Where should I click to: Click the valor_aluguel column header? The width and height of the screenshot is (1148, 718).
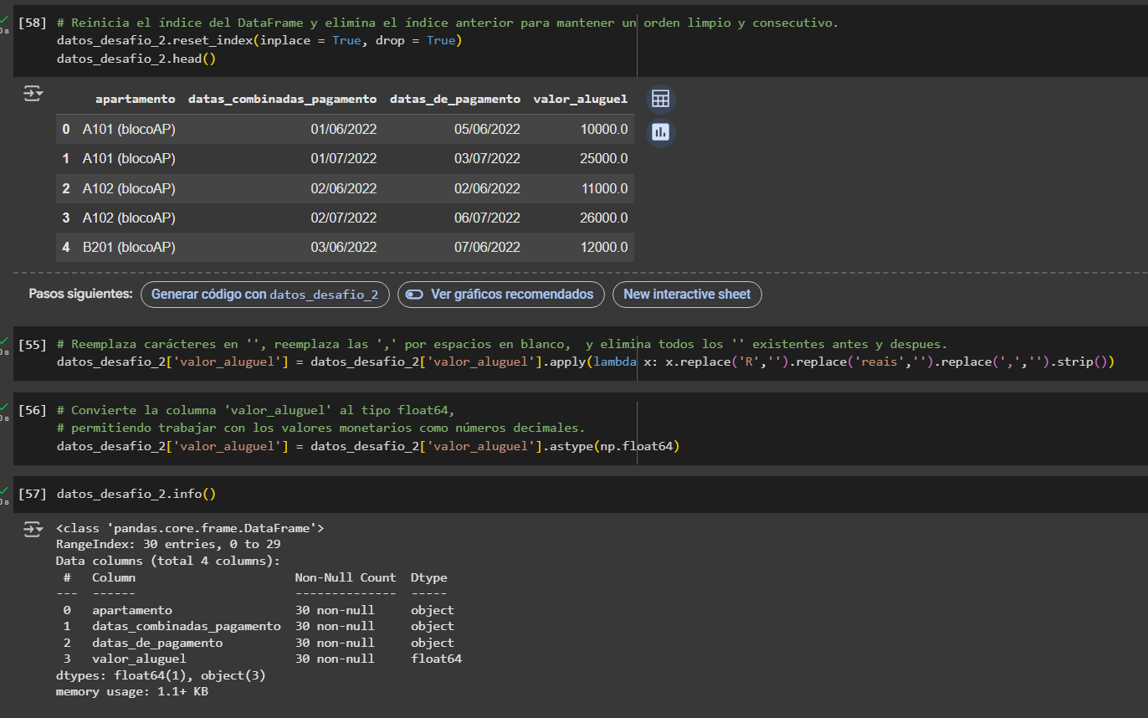(581, 99)
